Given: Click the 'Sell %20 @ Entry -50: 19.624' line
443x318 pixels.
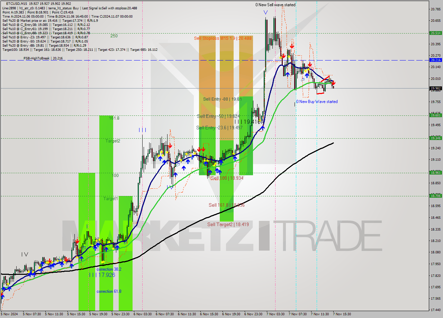Looking at the screenshot, I should coord(45,41).
